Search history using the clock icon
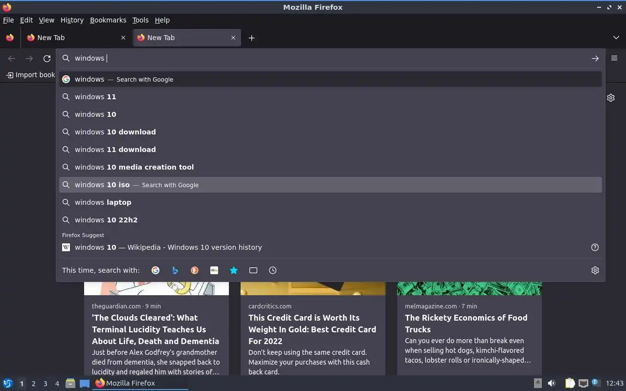Image resolution: width=626 pixels, height=391 pixels. pos(273,270)
